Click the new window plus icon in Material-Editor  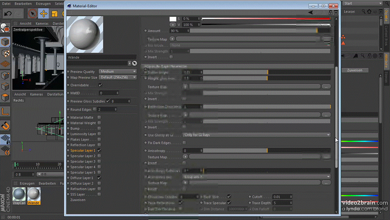336,13
